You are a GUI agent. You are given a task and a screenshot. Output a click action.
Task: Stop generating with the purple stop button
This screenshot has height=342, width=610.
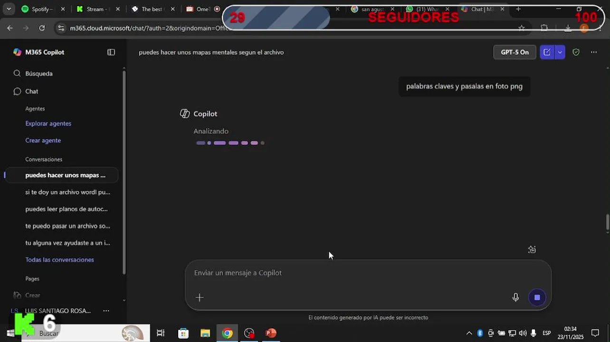[537, 297]
